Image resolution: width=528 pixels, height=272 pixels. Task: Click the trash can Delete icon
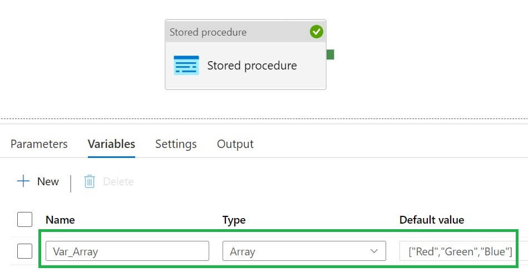[90, 181]
